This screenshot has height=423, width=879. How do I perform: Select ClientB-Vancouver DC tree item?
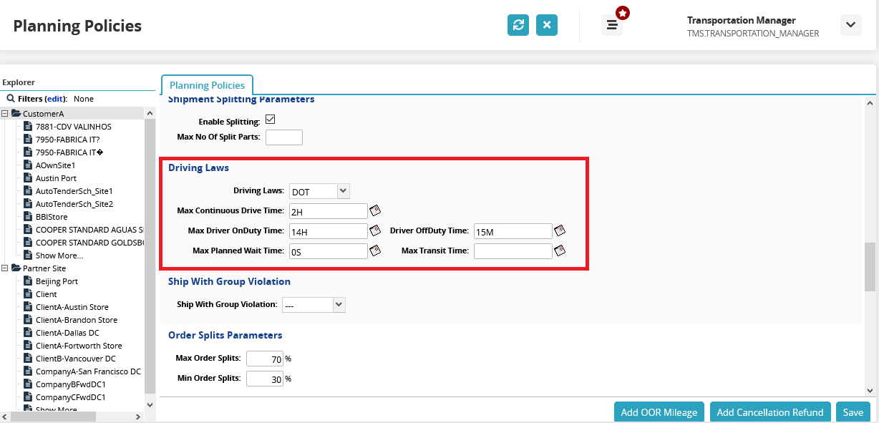tap(75, 359)
